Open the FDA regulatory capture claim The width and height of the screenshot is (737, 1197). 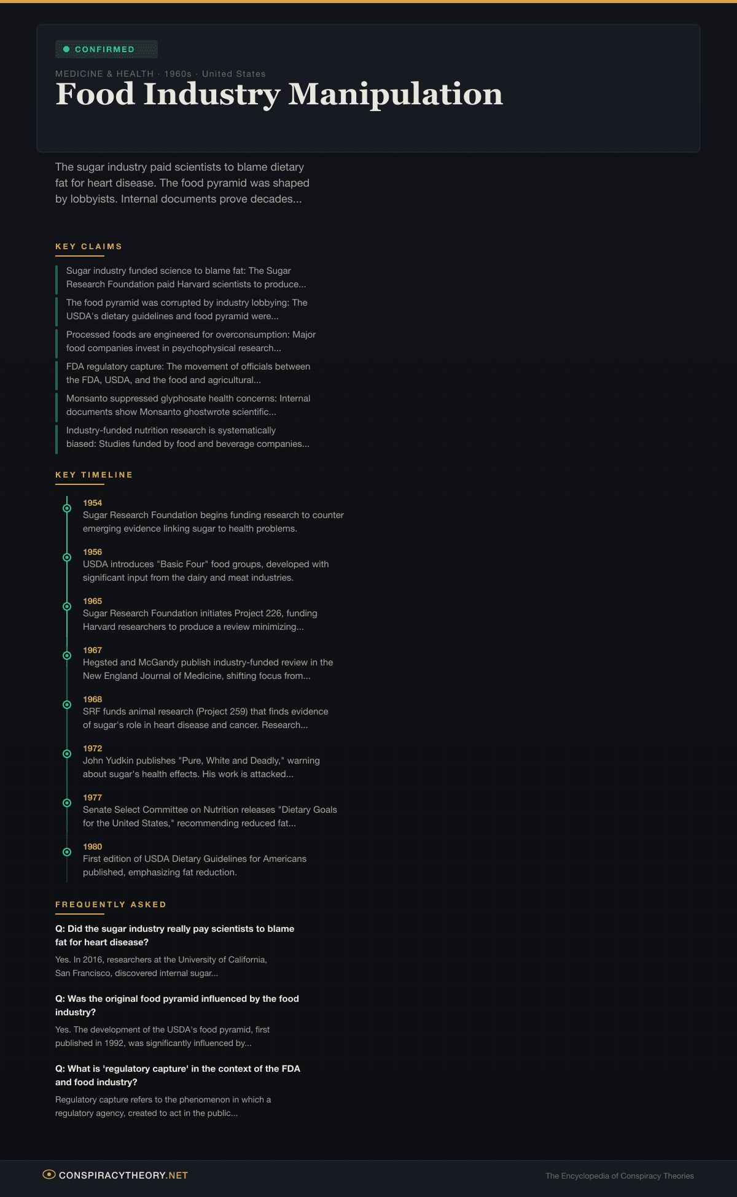pyautogui.click(x=188, y=373)
